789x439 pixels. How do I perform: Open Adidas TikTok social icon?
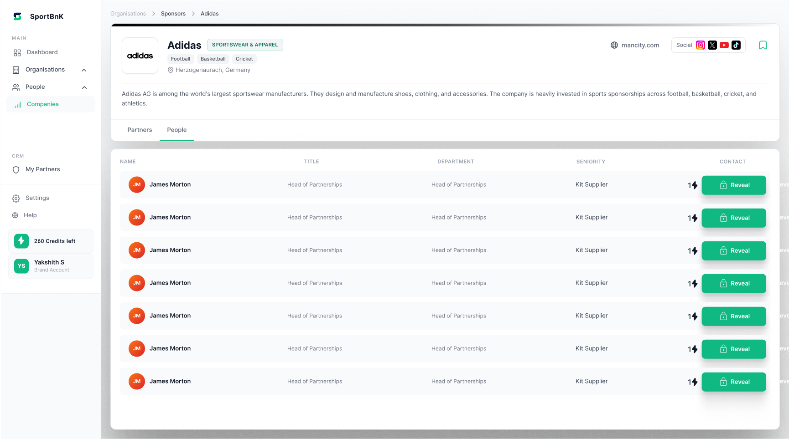tap(736, 45)
